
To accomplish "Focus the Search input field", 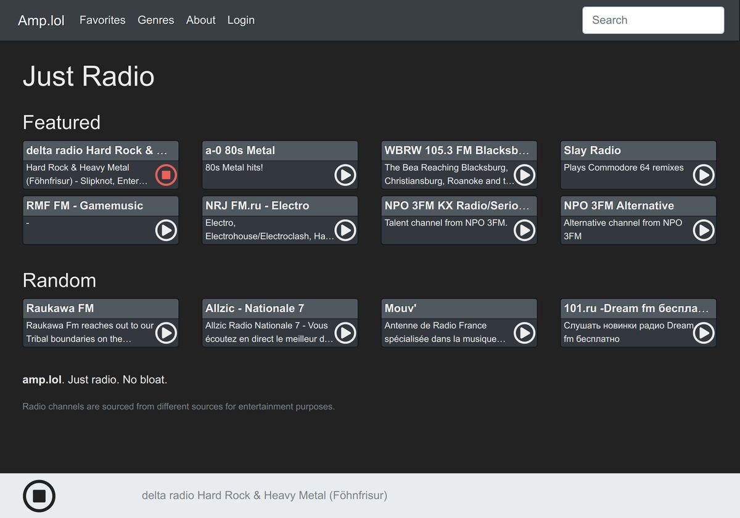I will tap(652, 20).
